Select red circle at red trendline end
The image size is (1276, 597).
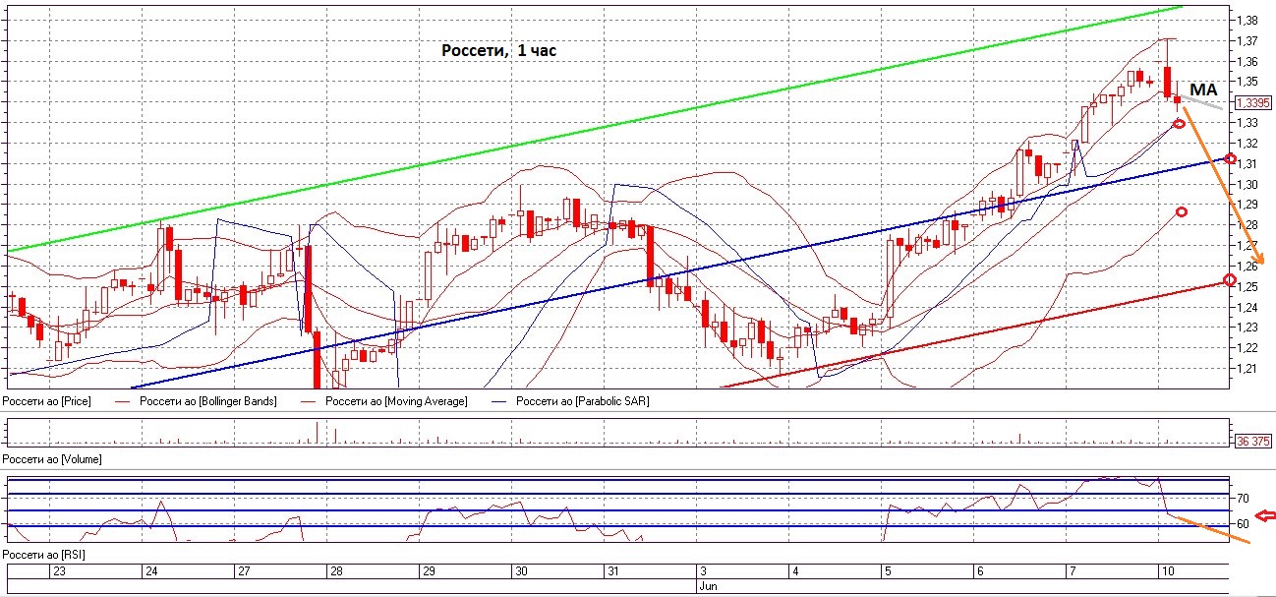[x=1229, y=280]
